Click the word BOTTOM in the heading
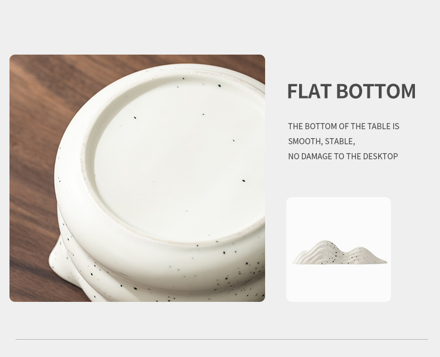This screenshot has height=357, width=440. point(376,91)
